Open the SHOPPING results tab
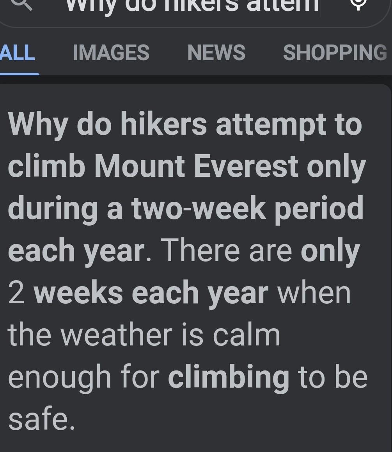 [335, 53]
